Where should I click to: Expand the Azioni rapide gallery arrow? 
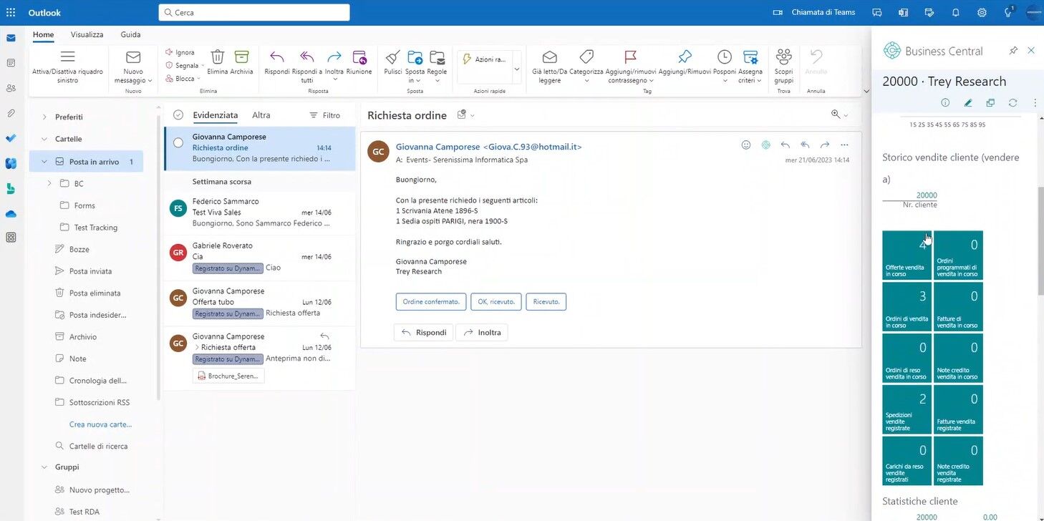[516, 69]
